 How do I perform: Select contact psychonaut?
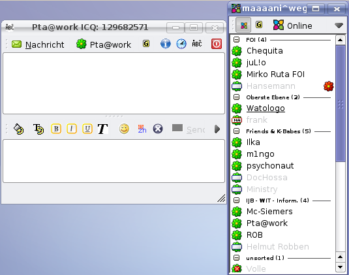[270, 165]
